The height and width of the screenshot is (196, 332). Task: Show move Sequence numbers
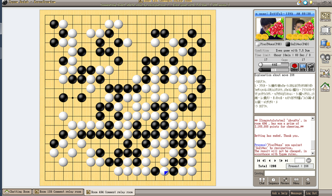(x=273, y=181)
